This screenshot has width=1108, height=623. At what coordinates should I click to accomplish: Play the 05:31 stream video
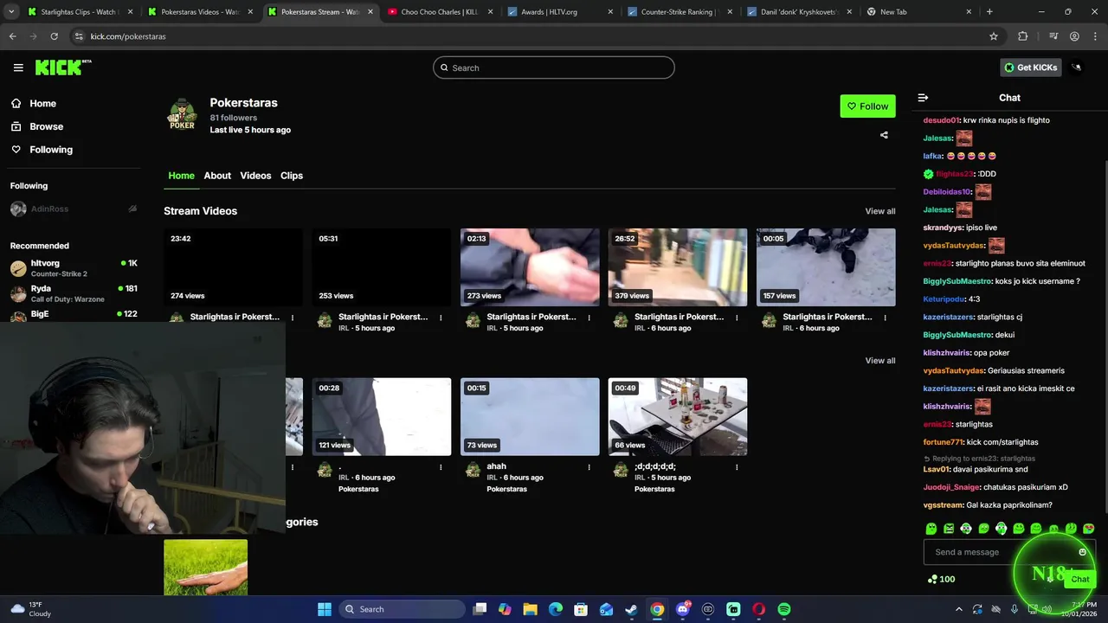tap(382, 267)
